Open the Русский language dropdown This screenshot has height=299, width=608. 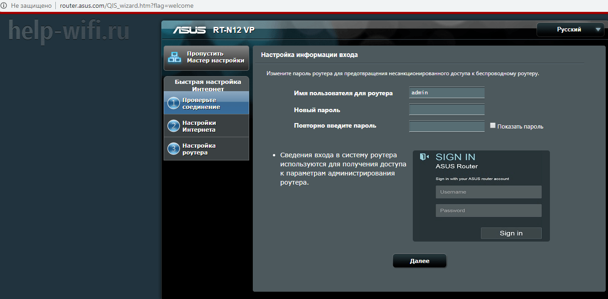click(x=570, y=30)
